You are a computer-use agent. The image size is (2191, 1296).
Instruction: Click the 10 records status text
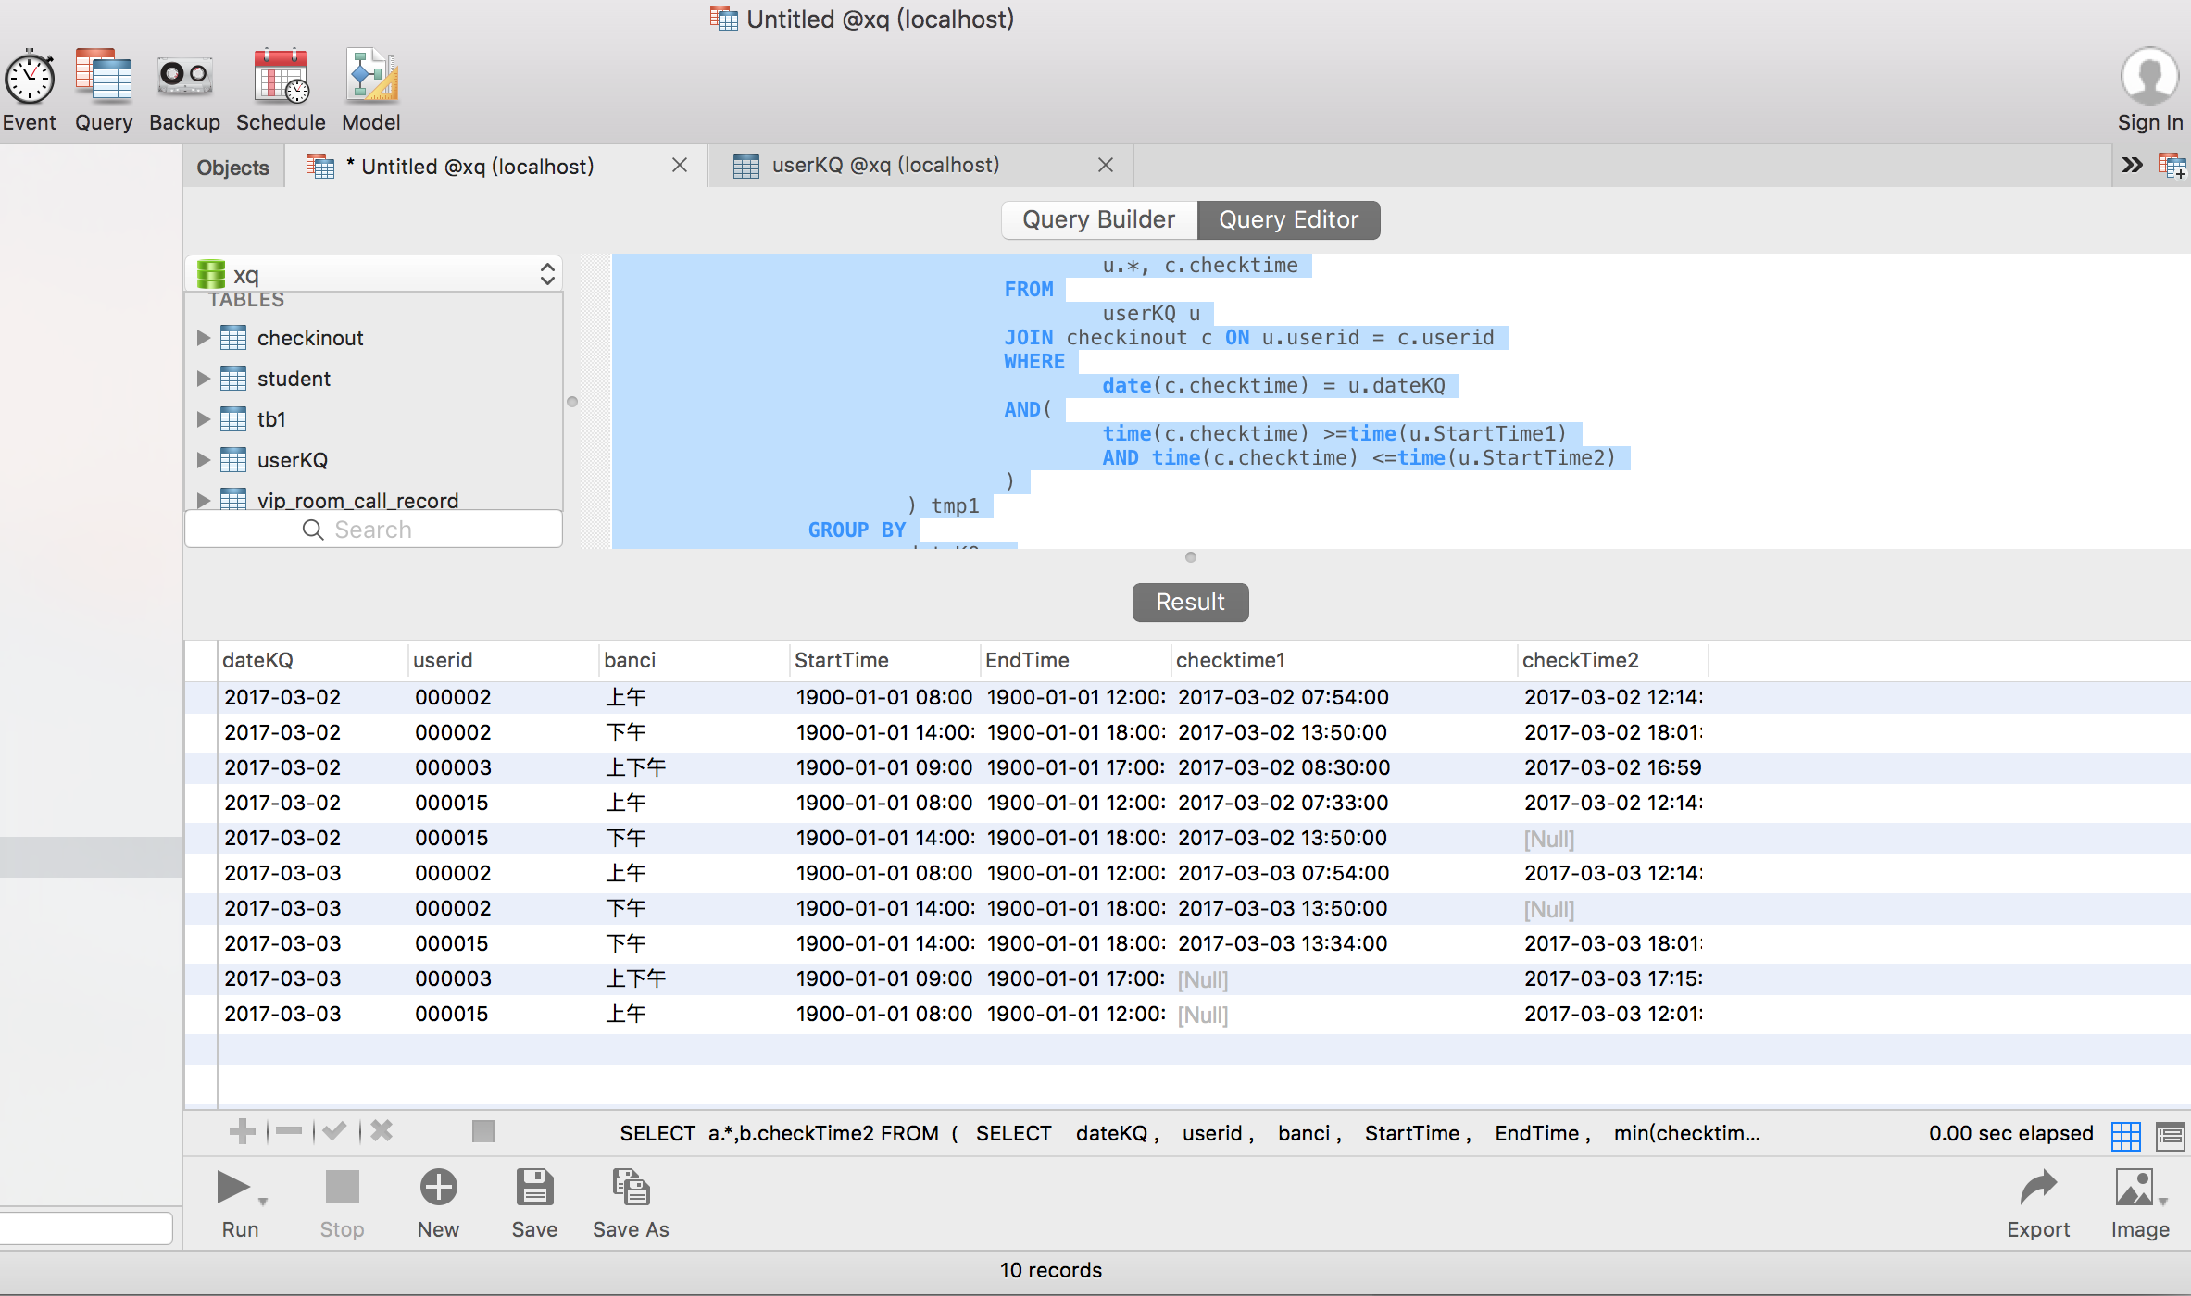click(1050, 1270)
